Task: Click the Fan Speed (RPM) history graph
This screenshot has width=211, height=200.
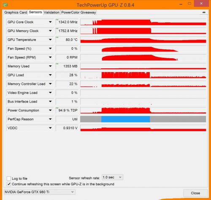Action: (143, 57)
